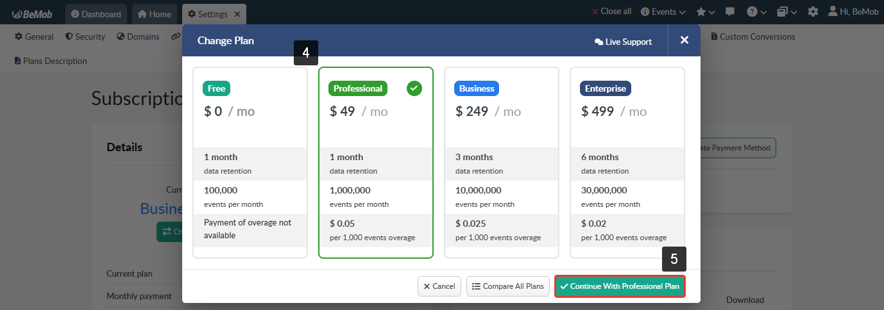884x310 pixels.
Task: Click Continue With Professional Plan
Action: pos(620,286)
